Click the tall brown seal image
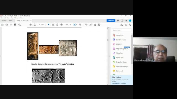The width and height of the screenshot is (177, 99). [33, 46]
